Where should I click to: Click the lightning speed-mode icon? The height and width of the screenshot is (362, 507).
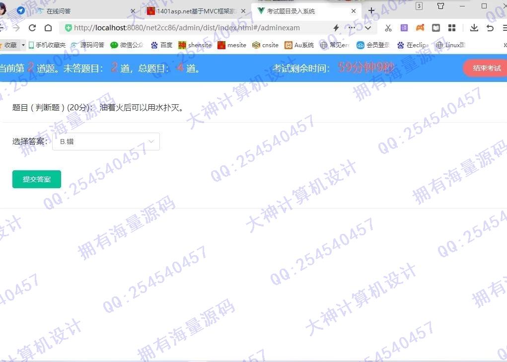(336, 28)
